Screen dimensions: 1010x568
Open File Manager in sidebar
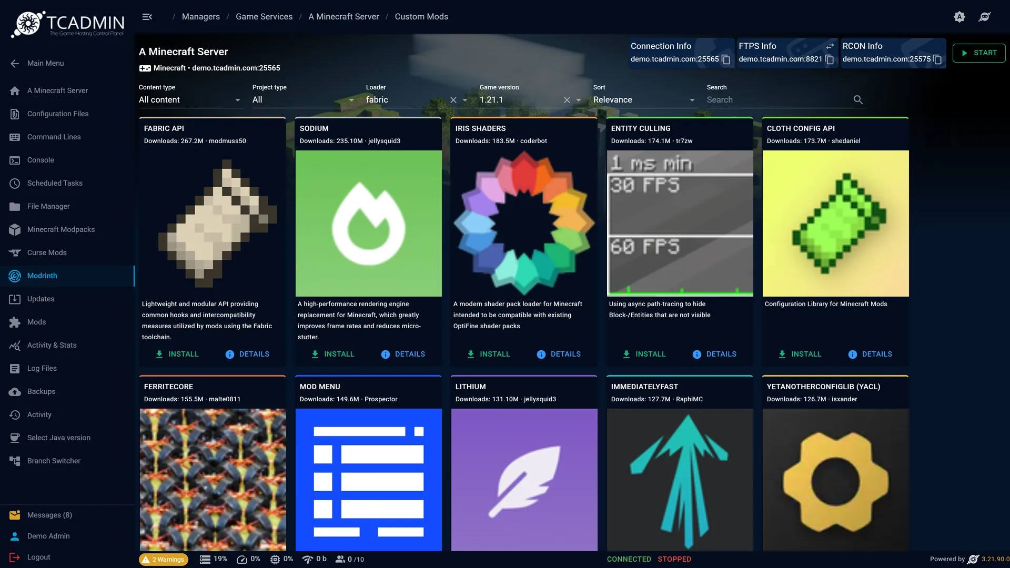tap(67, 206)
